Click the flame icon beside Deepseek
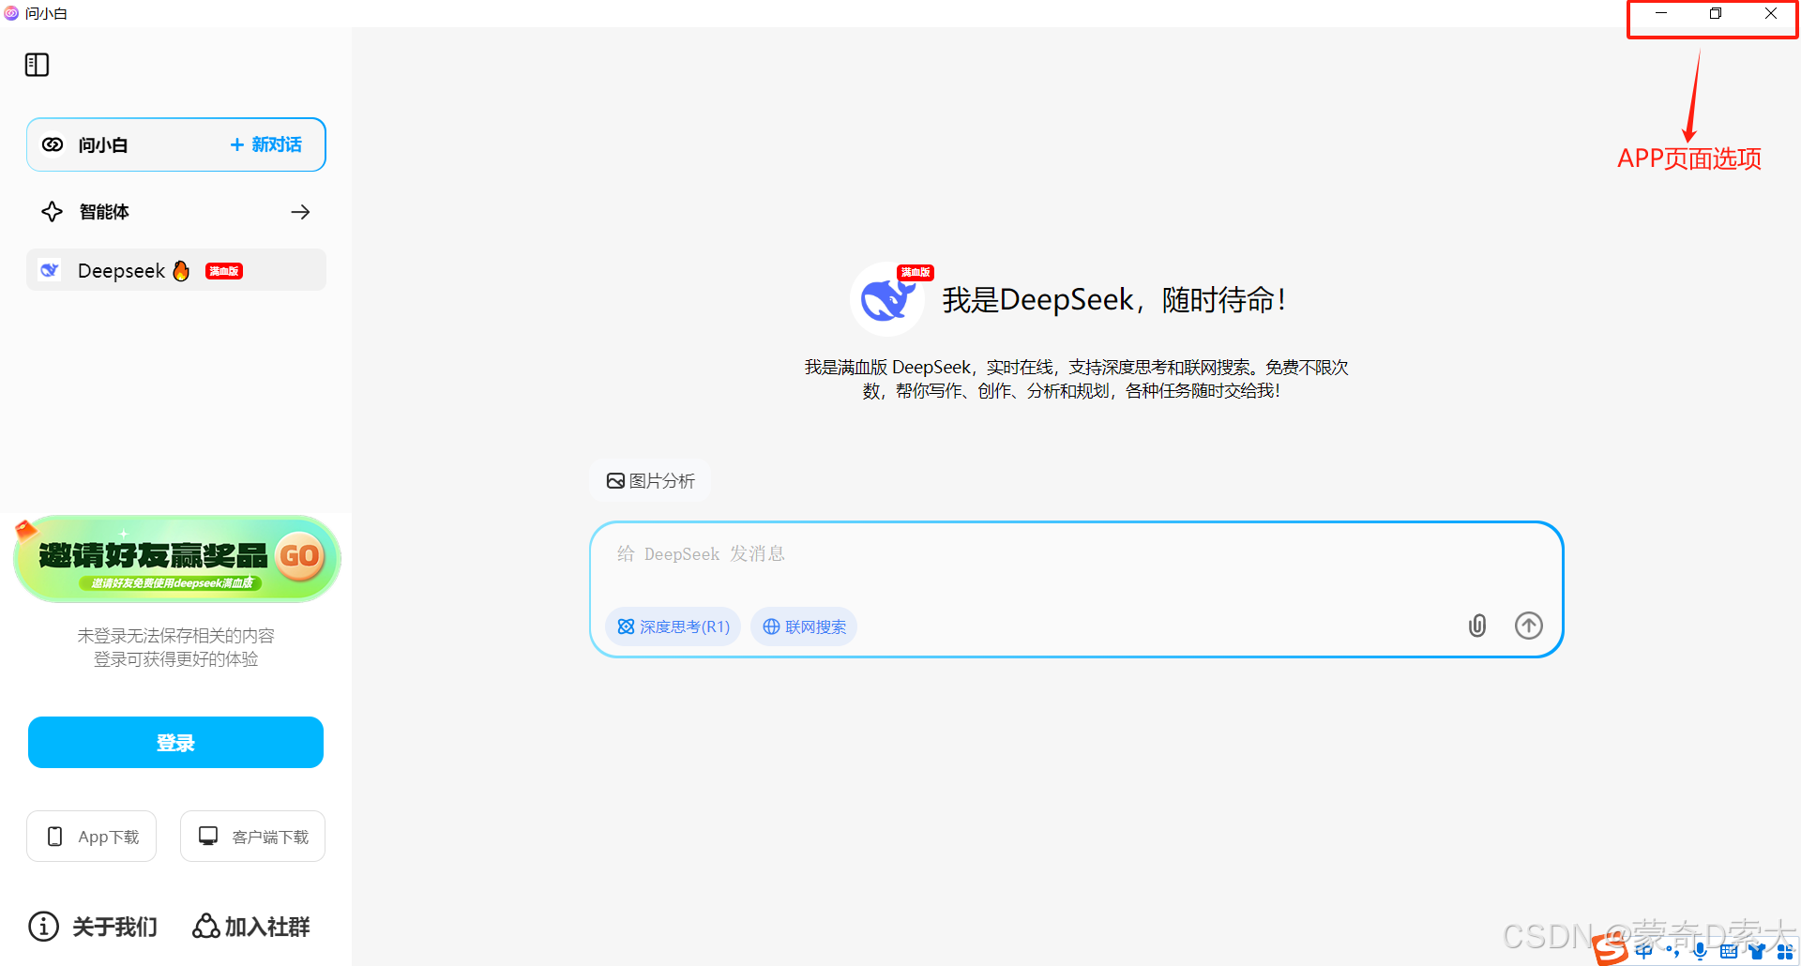 (x=181, y=270)
